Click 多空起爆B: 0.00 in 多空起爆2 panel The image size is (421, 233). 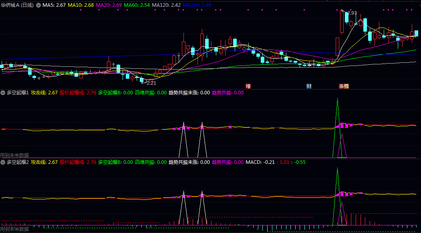click(x=115, y=162)
